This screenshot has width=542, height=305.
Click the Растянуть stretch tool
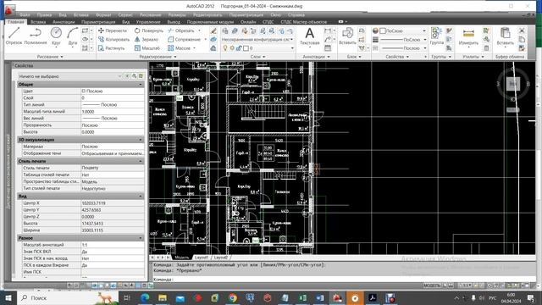[x=111, y=48]
